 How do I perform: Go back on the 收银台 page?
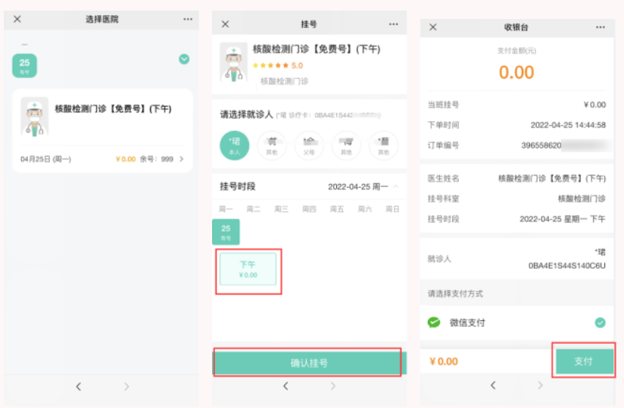click(x=493, y=385)
